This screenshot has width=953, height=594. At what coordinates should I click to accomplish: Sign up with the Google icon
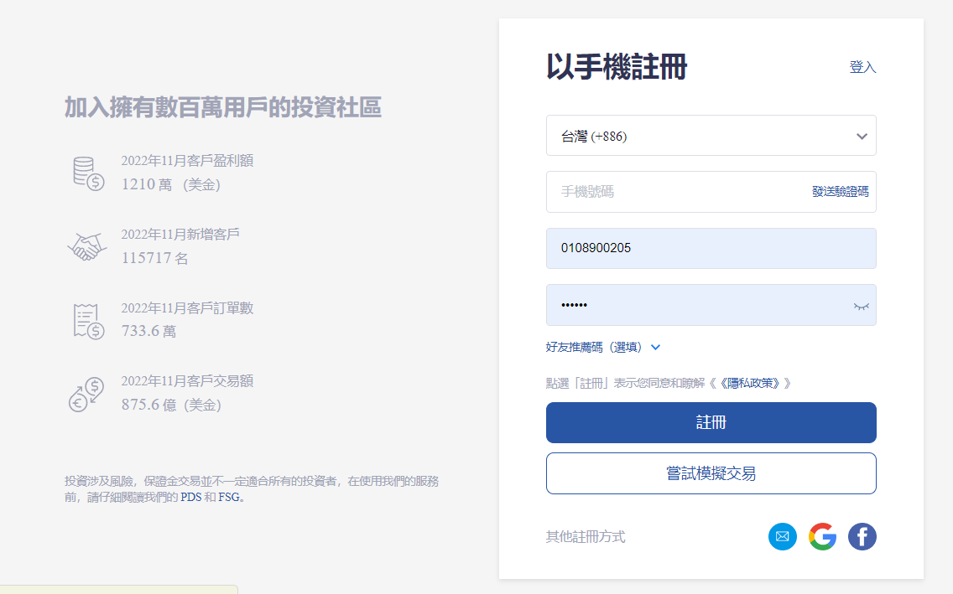point(822,536)
